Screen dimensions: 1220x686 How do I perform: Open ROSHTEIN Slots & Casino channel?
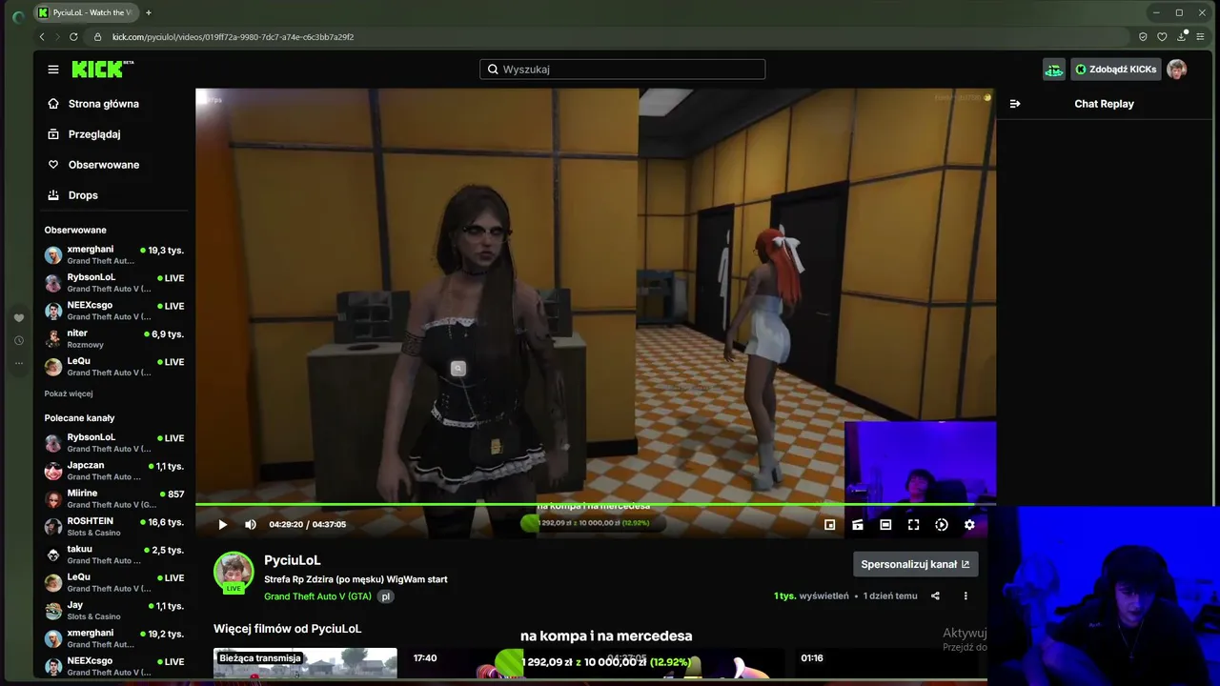[x=114, y=526]
